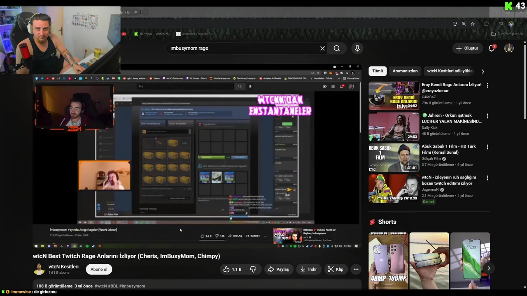Image resolution: width=527 pixels, height=296 pixels.
Task: Click the Abuk Sabuk 1 Film title
Action: click(x=449, y=149)
